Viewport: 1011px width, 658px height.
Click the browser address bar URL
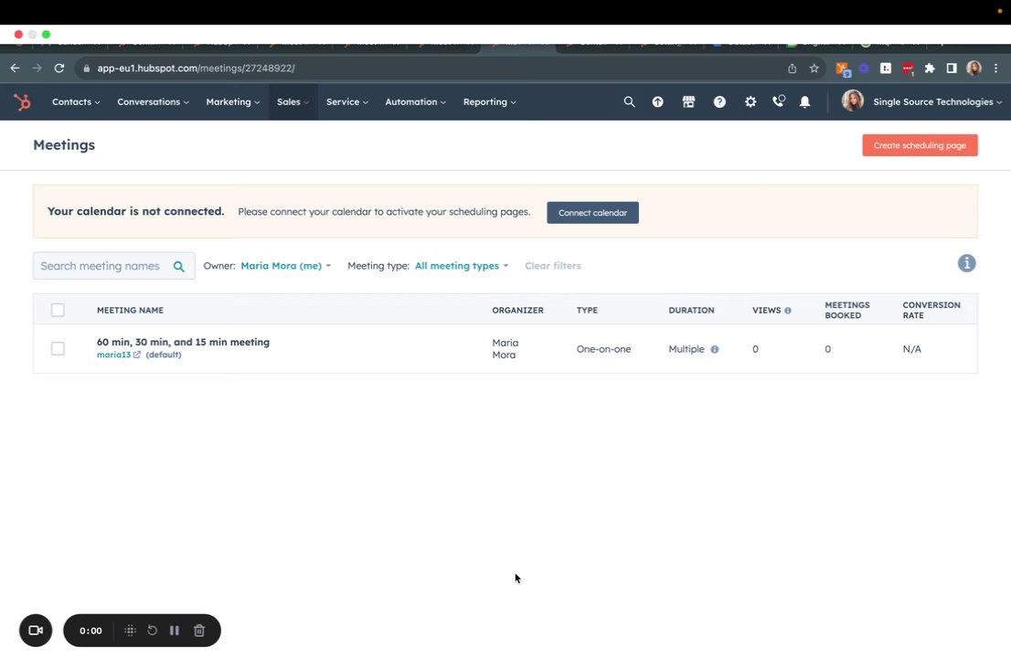tap(196, 69)
